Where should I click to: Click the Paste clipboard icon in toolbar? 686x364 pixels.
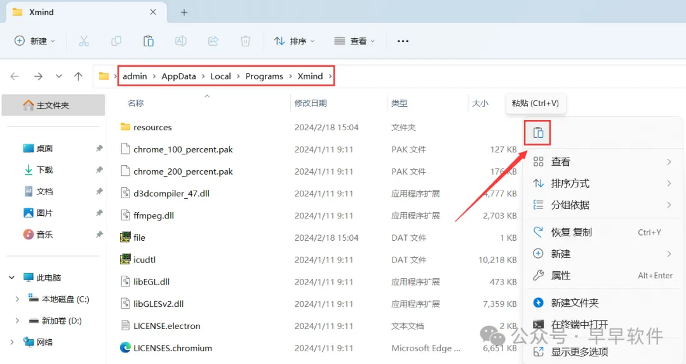148,41
